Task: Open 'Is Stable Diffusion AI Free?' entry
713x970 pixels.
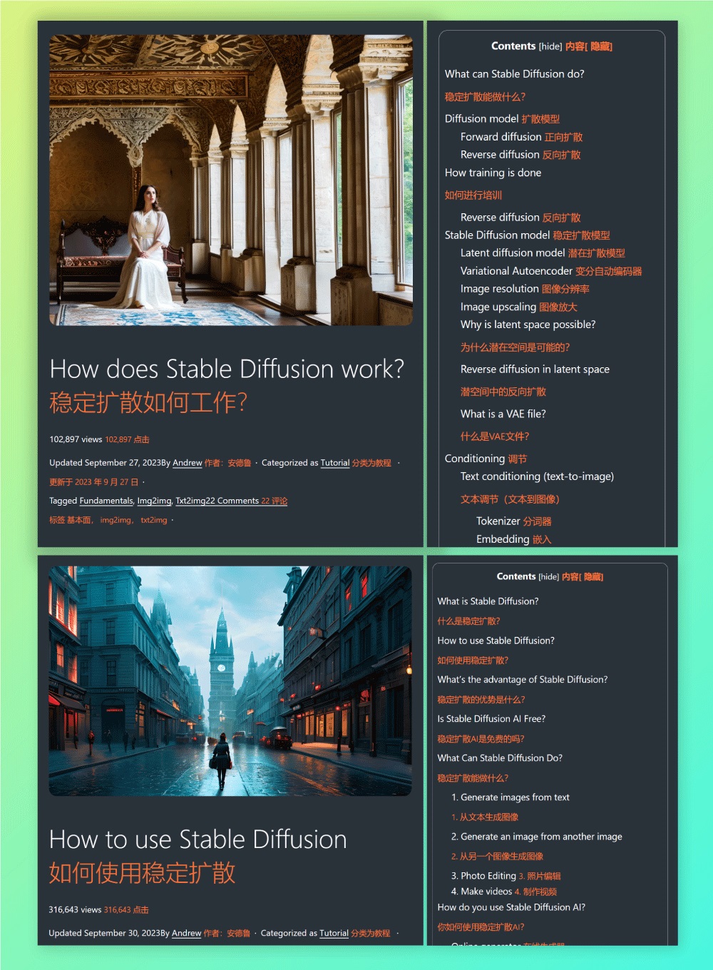Action: 491,719
